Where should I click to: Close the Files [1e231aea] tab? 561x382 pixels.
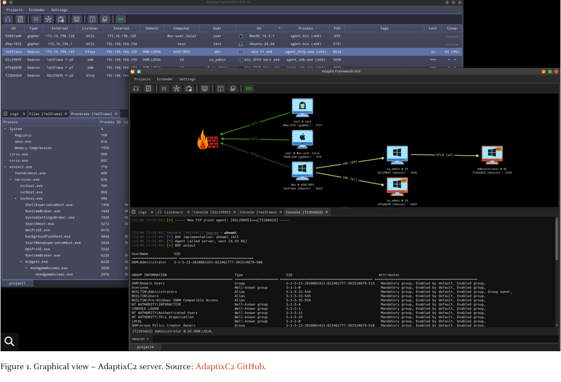pos(66,114)
